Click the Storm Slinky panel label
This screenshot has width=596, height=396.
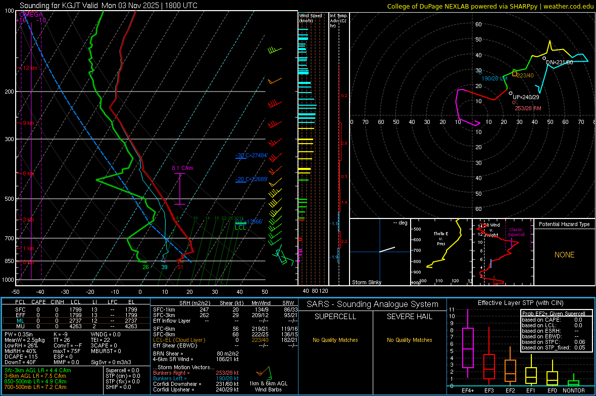click(x=366, y=282)
